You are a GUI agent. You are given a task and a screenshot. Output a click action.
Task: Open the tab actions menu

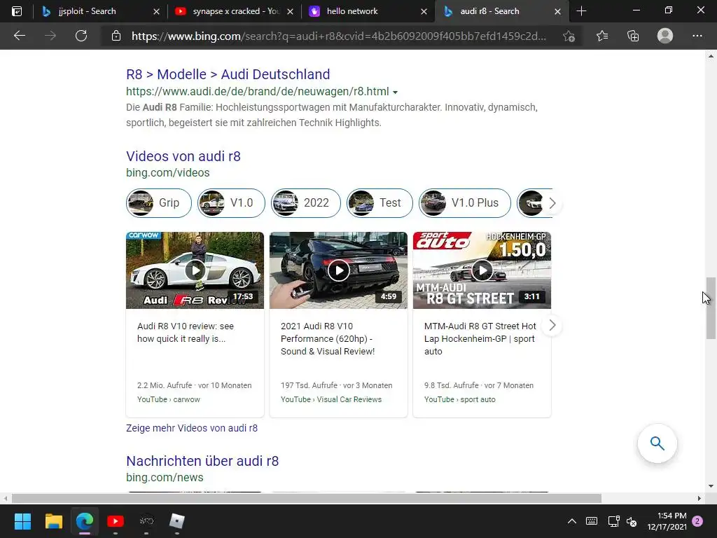pyautogui.click(x=17, y=11)
